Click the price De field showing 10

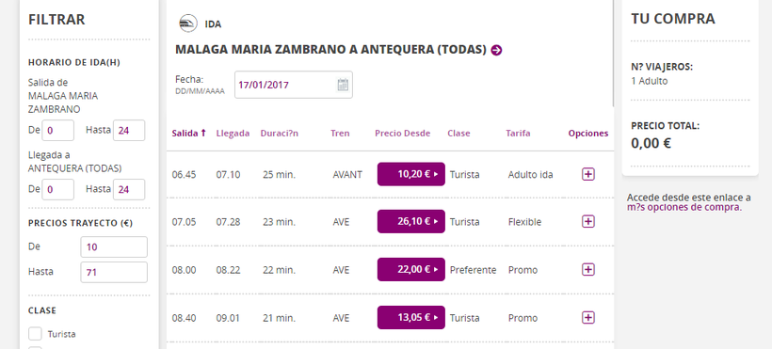coord(114,247)
